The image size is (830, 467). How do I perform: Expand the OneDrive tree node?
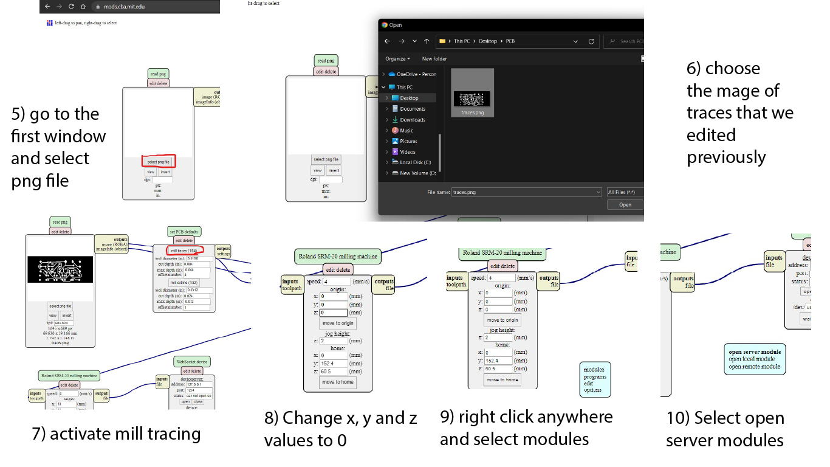[383, 74]
